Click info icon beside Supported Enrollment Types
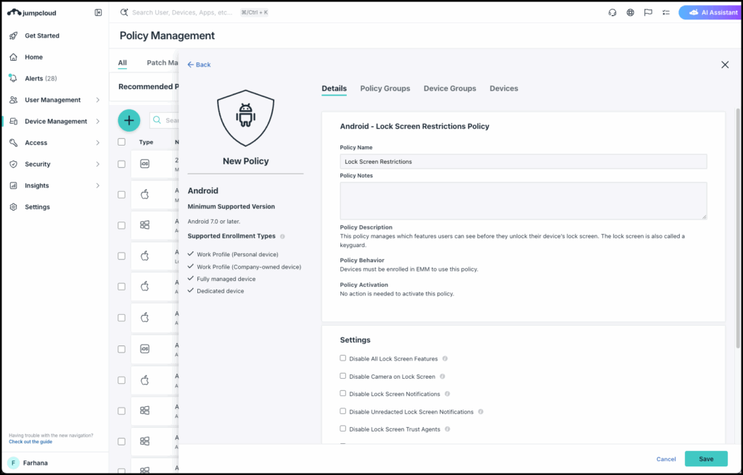This screenshot has width=743, height=475. 282,237
